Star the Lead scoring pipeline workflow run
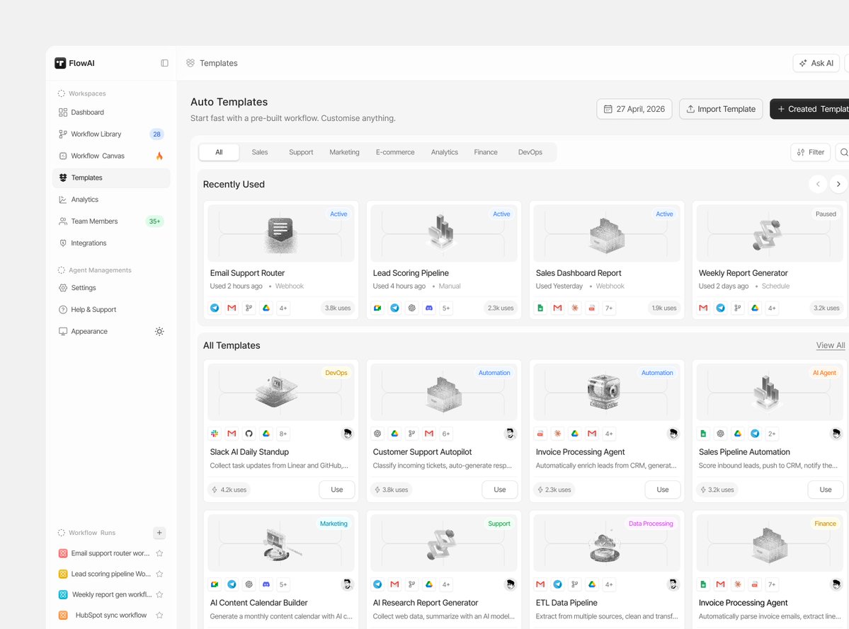This screenshot has width=849, height=629. 160,574
